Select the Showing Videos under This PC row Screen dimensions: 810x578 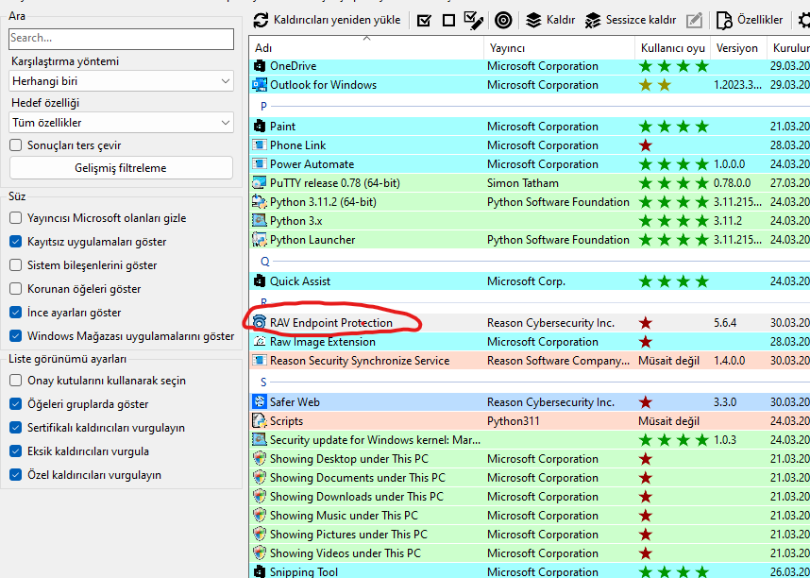coord(530,553)
